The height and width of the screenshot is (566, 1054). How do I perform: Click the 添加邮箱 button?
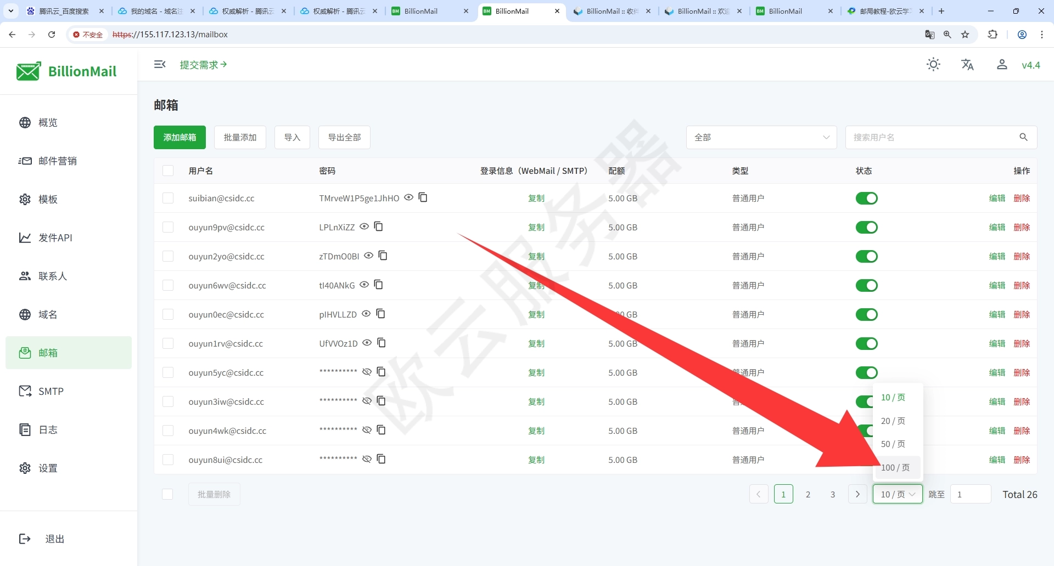(179, 137)
